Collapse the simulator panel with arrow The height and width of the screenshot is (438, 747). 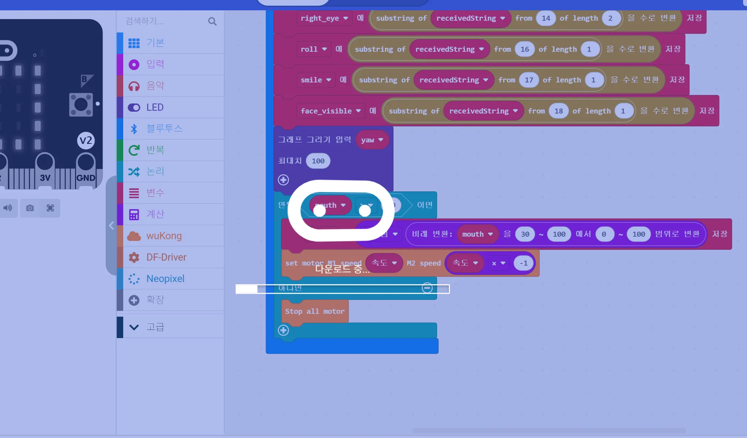point(111,226)
